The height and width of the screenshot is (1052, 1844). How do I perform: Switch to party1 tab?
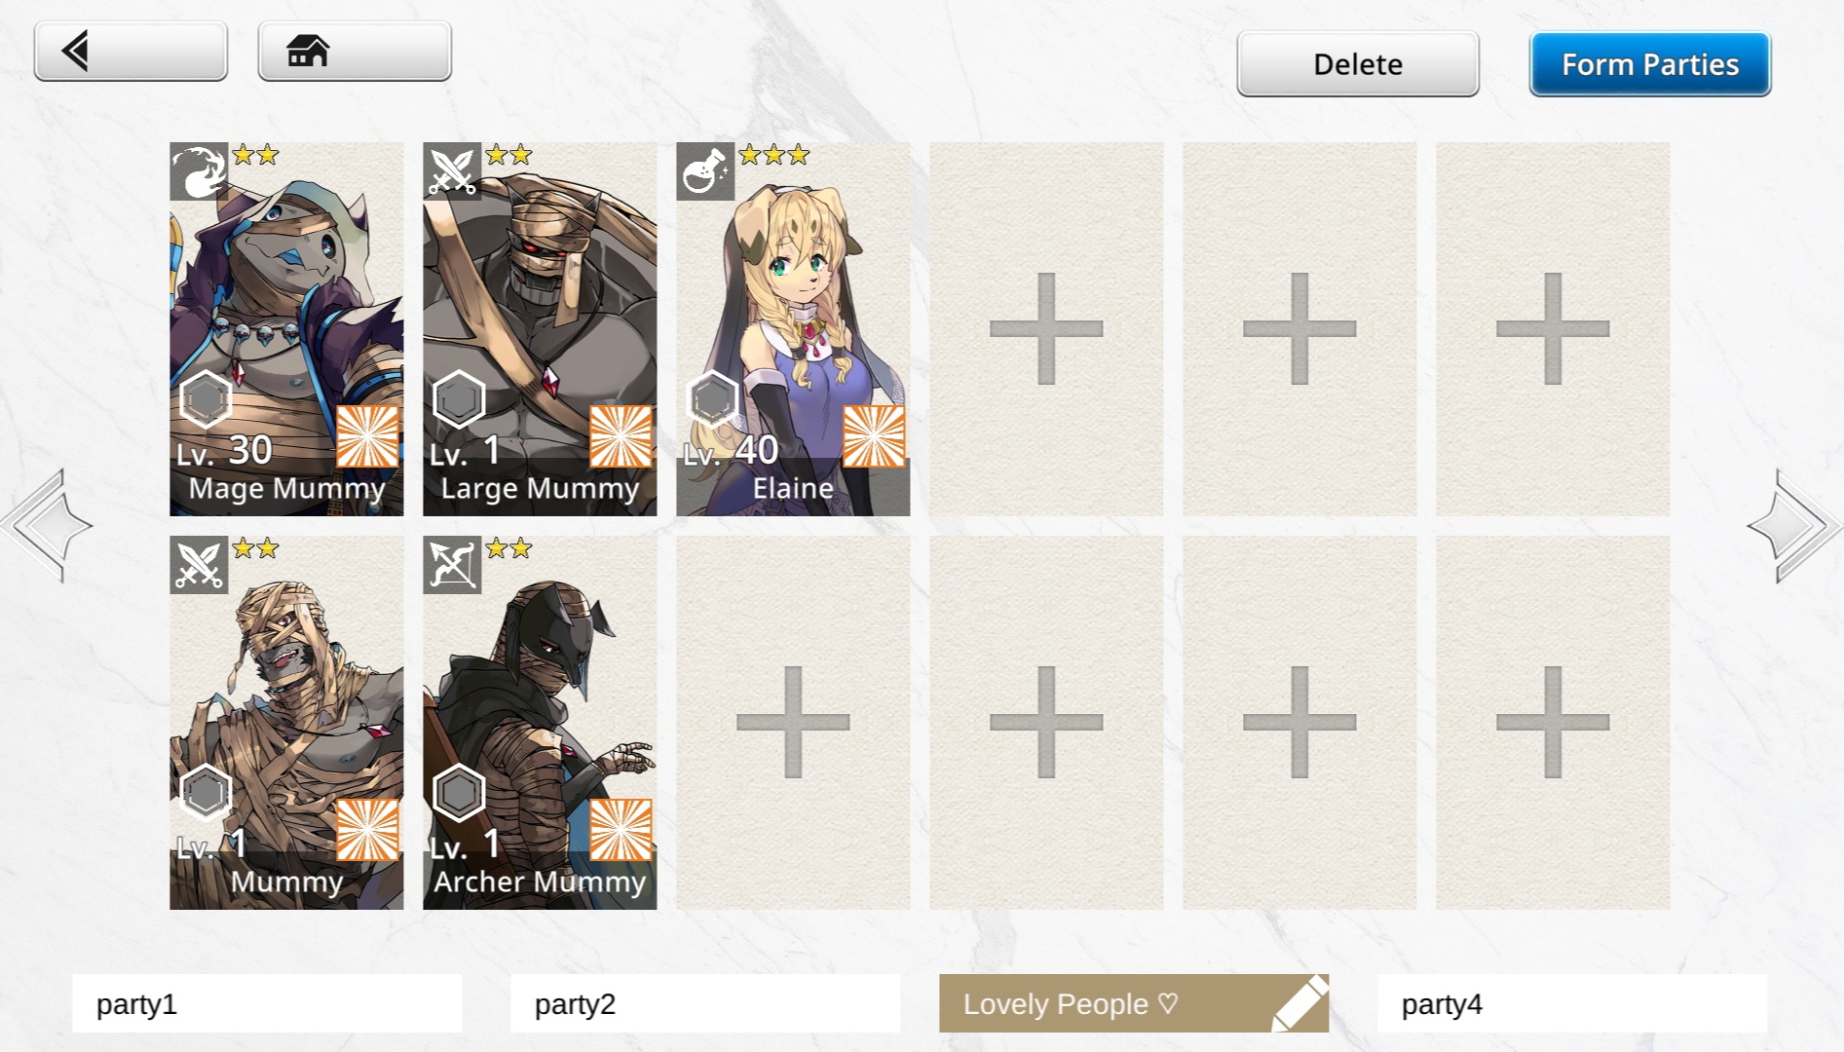point(267,1003)
